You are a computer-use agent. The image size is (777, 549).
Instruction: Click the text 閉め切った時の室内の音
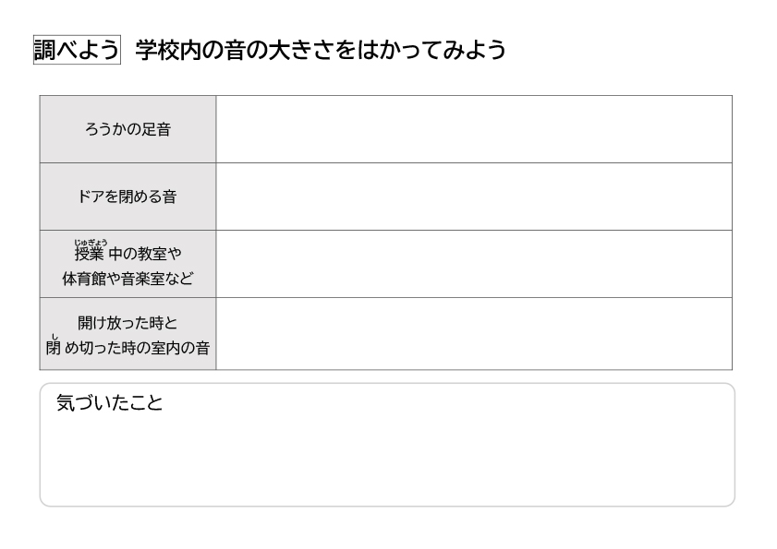(x=127, y=348)
